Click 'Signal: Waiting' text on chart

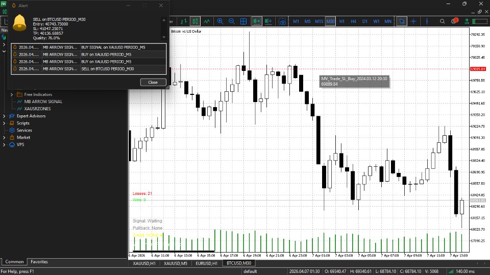coord(147,220)
